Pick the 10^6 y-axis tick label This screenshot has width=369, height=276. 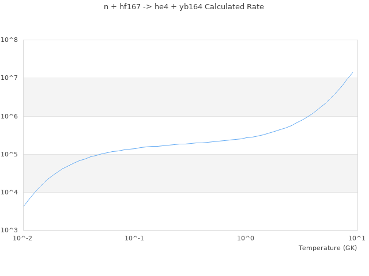point(9,116)
